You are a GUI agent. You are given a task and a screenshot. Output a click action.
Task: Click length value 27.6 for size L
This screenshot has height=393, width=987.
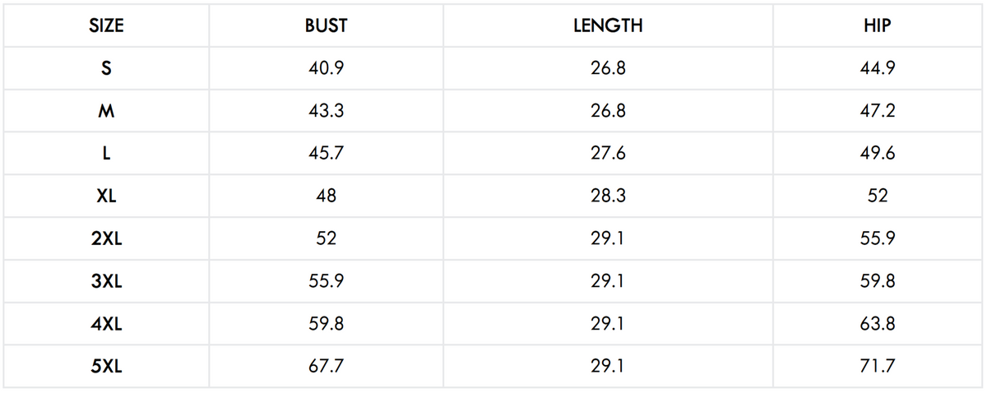point(608,154)
